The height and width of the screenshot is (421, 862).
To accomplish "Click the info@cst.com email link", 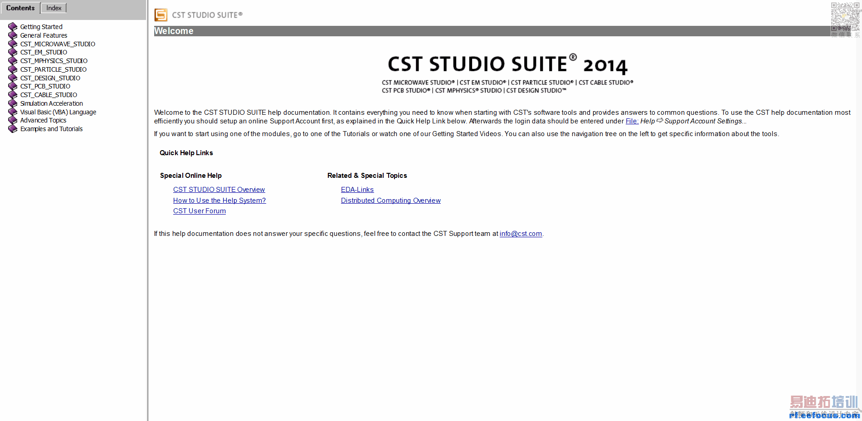I will tap(521, 234).
